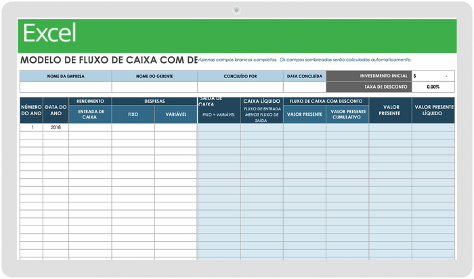Select the Taxa de Desconto 0.00% cell
The height and width of the screenshot is (279, 474).
click(433, 87)
